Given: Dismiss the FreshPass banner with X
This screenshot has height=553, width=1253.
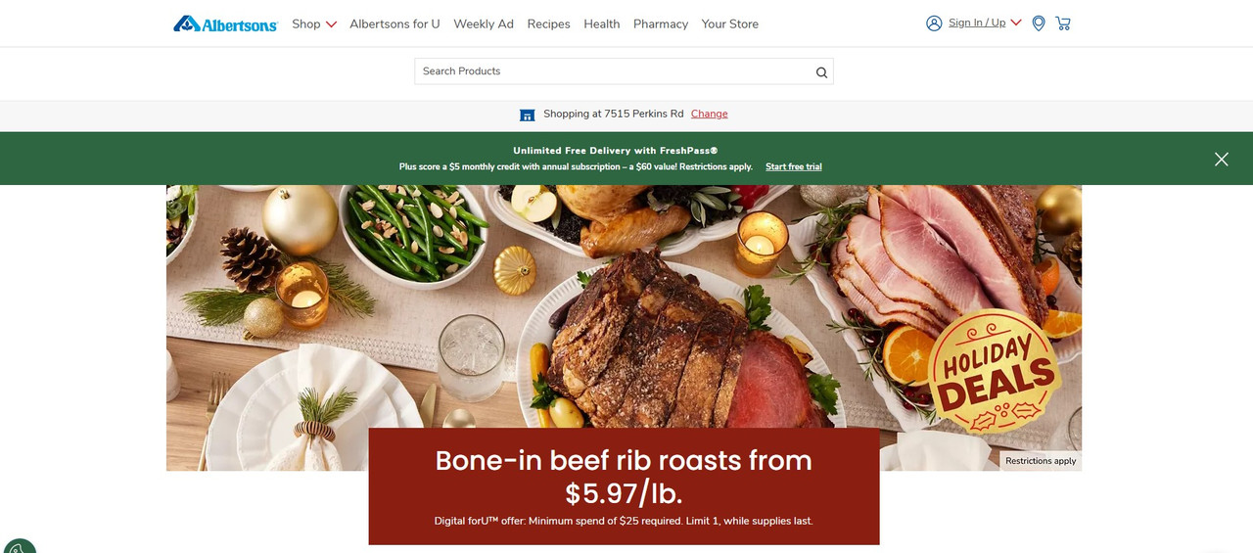Looking at the screenshot, I should click(1221, 159).
